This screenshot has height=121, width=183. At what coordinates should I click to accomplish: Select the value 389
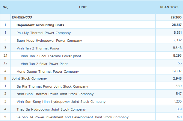[179, 86]
